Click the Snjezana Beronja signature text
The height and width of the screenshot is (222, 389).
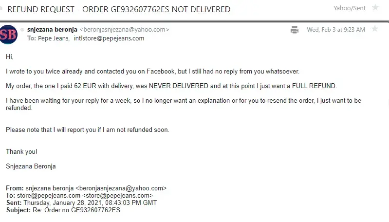[31, 166]
